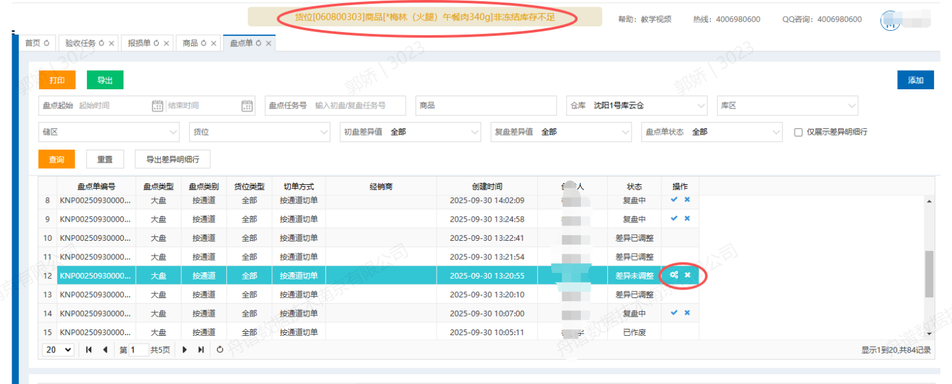Open the page size 20 selector
The width and height of the screenshot is (952, 384).
point(58,350)
